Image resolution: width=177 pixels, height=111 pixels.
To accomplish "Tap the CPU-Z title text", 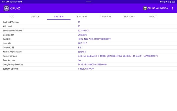I will tap(15, 8).
